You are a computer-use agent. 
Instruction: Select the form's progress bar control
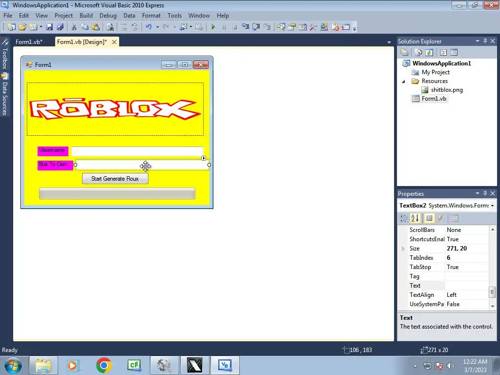tap(117, 193)
